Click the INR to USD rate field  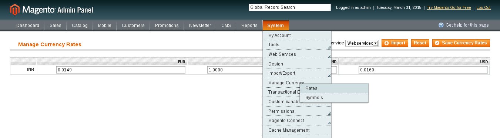(423, 70)
